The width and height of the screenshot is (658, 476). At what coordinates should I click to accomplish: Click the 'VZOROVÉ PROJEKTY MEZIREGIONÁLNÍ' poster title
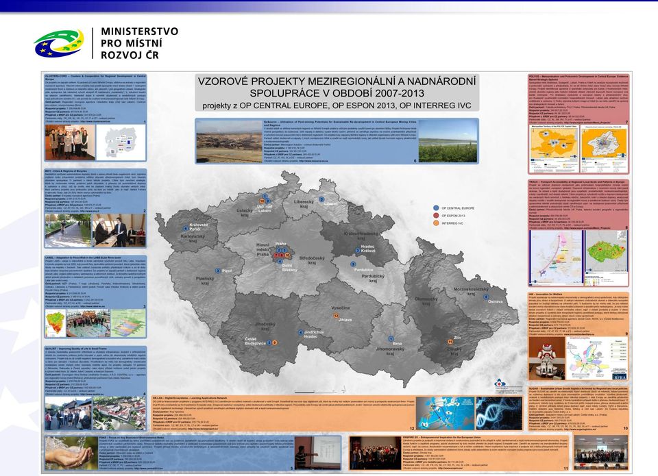(x=337, y=87)
